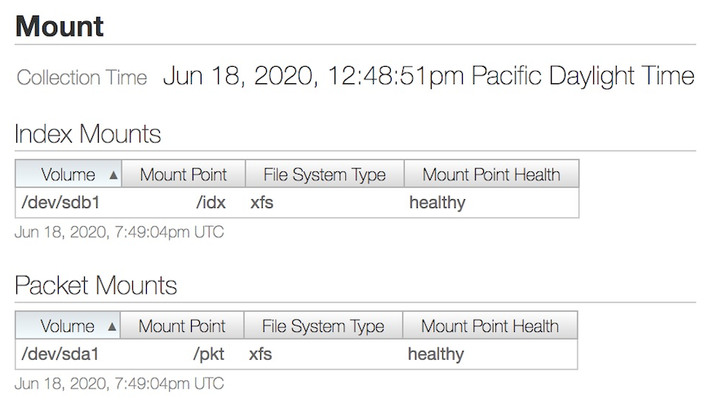Screen dimensions: 705x408
Task: Click sort arrow in Index Mounts Volume header
Action: (113, 175)
